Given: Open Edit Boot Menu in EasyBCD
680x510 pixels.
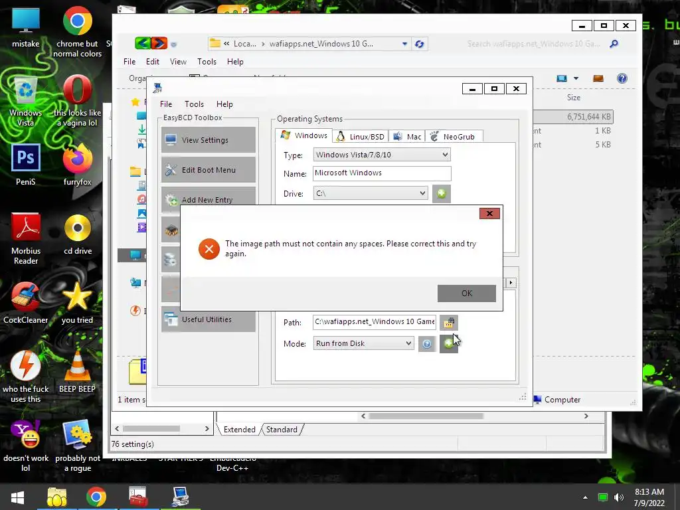Looking at the screenshot, I should [x=208, y=169].
